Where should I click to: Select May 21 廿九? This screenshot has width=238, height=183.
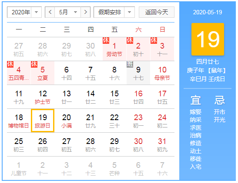pos(91,121)
